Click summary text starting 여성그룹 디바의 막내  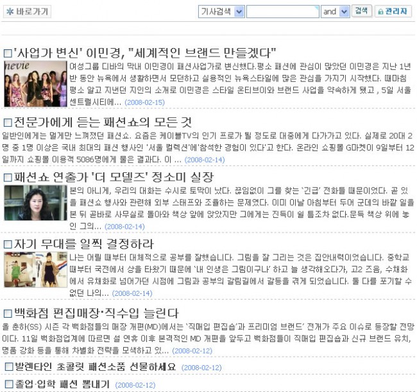pos(240,84)
